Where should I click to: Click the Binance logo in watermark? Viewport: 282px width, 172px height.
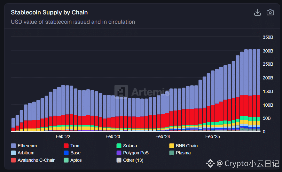tap(210, 163)
